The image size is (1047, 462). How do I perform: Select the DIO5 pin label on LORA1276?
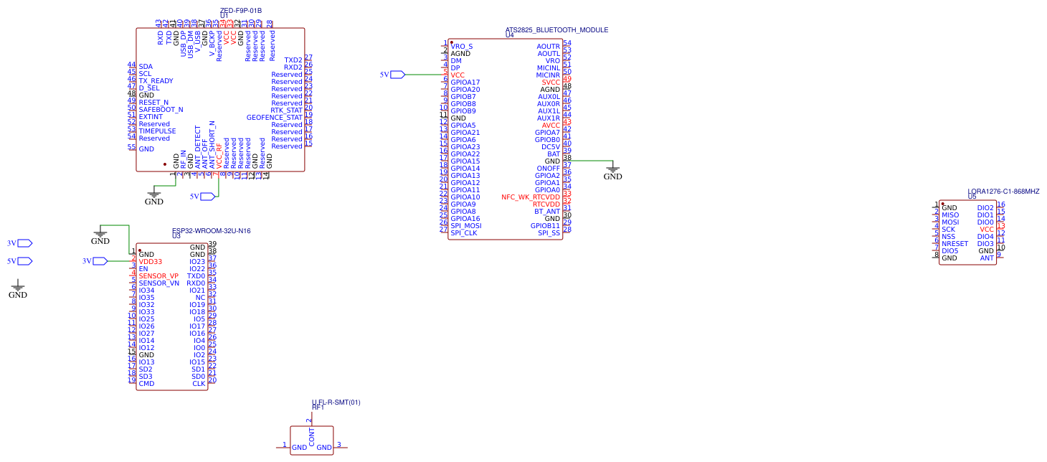(x=950, y=251)
